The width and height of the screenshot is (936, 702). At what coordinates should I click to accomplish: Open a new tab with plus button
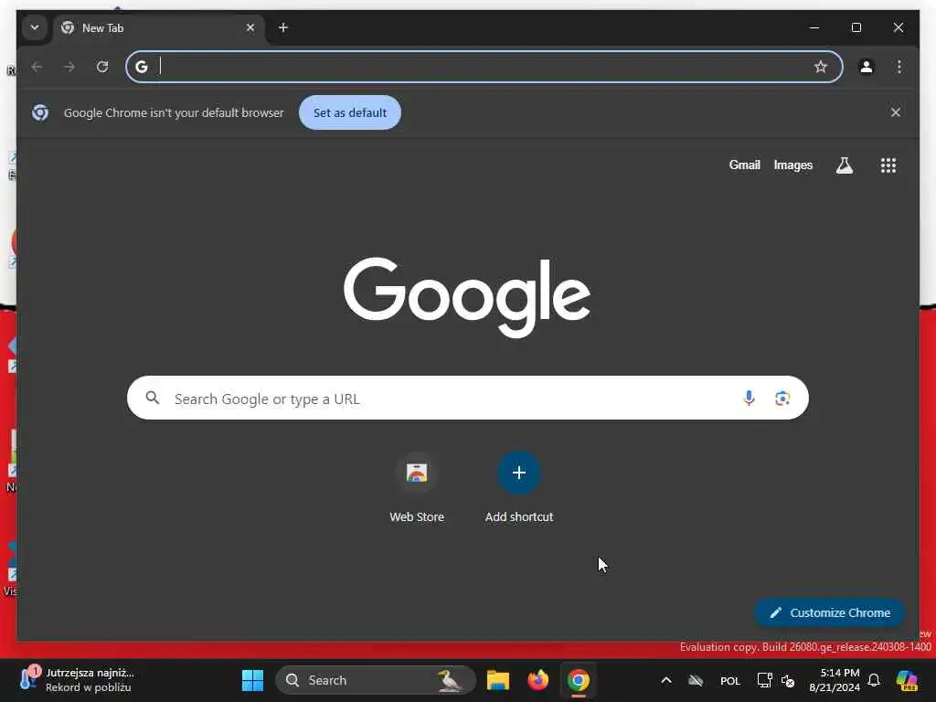(283, 27)
